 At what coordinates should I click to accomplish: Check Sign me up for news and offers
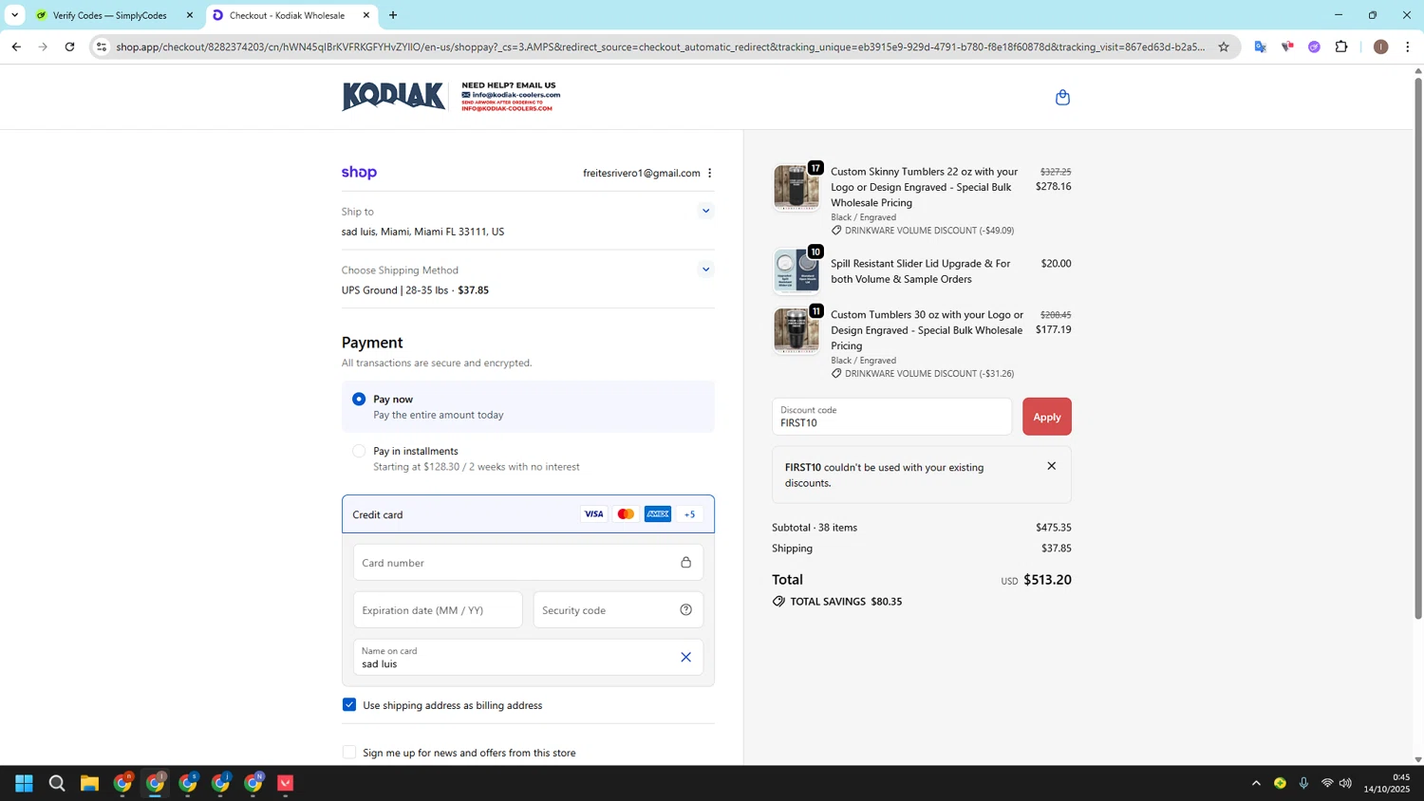point(349,752)
